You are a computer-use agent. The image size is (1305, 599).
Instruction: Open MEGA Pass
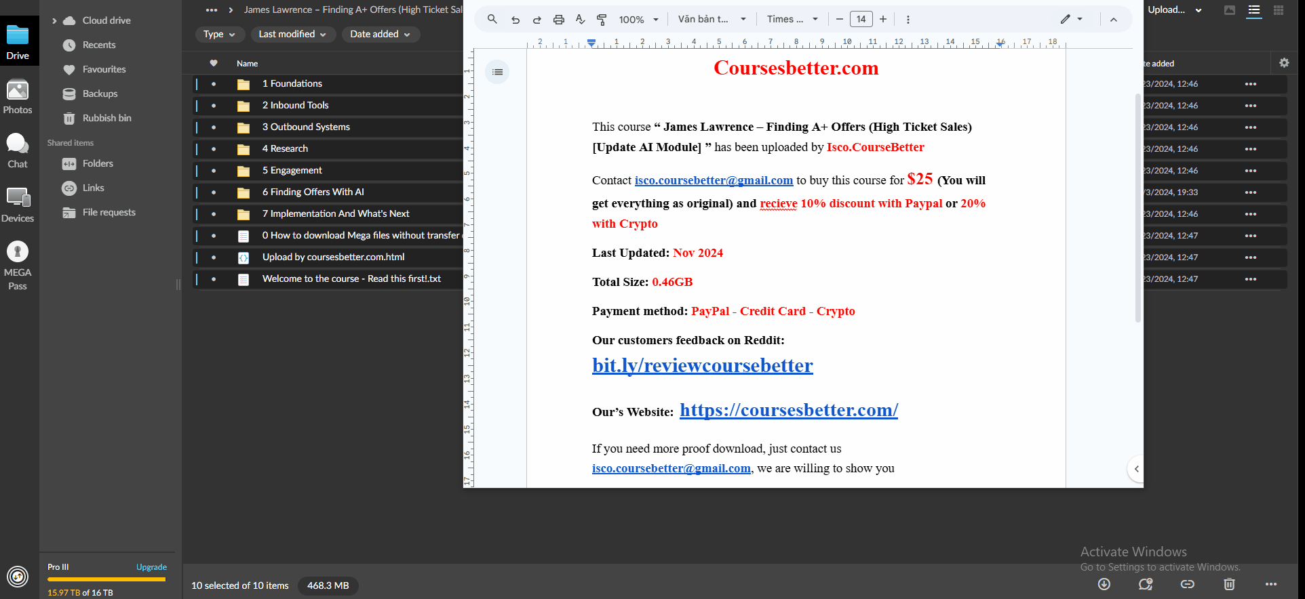click(18, 266)
